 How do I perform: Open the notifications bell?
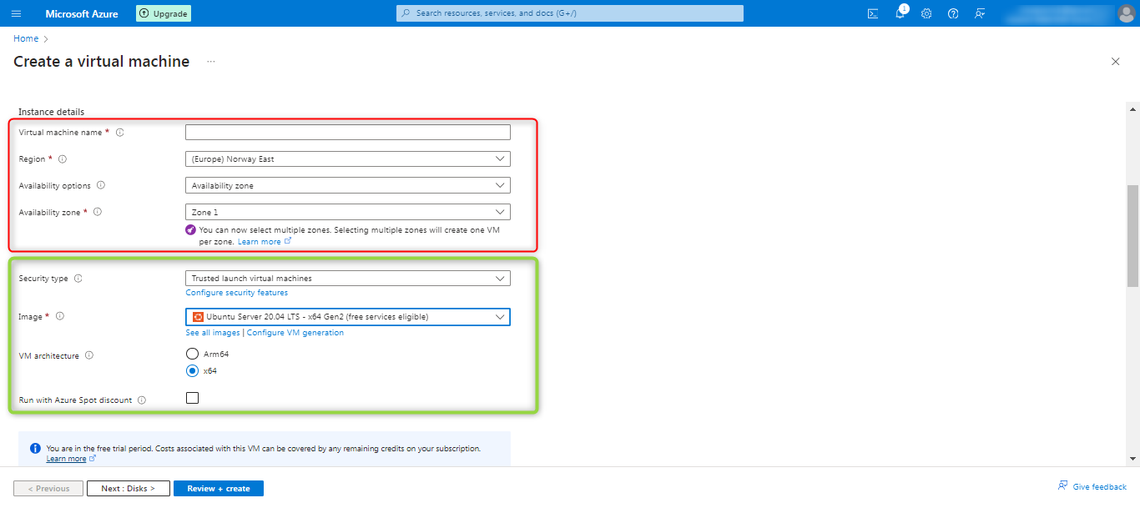click(900, 13)
